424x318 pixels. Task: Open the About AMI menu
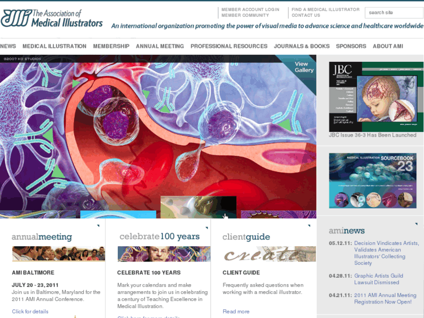click(x=388, y=46)
